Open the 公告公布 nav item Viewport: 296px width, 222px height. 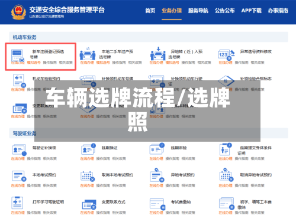[x=225, y=11]
